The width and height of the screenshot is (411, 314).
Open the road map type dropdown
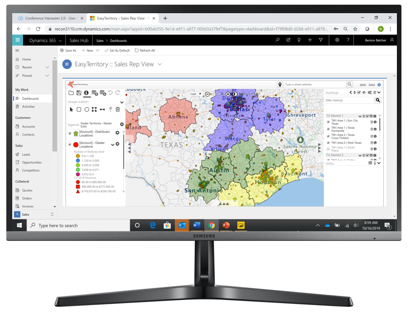[x=196, y=94]
